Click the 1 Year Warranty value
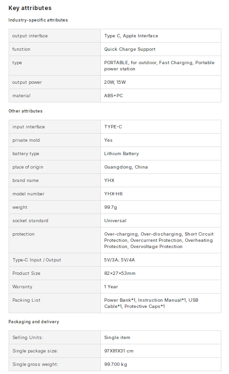This screenshot has height=374, width=229. pos(111,287)
